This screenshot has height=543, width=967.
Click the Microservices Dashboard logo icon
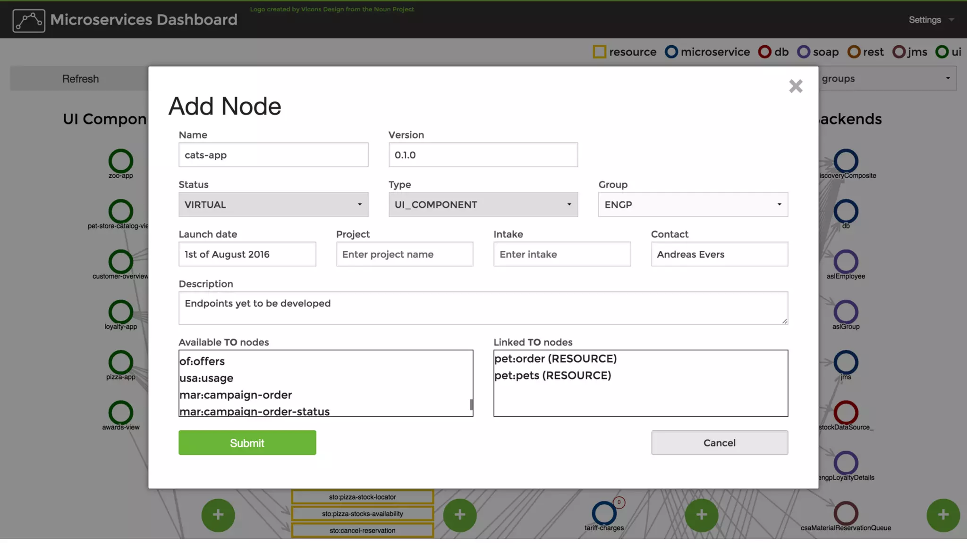coord(29,20)
